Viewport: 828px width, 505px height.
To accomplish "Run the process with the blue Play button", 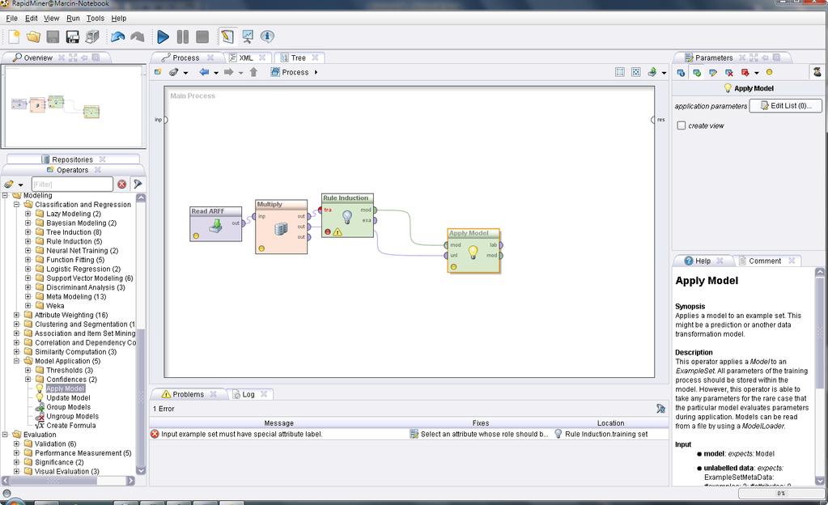I will coord(163,36).
